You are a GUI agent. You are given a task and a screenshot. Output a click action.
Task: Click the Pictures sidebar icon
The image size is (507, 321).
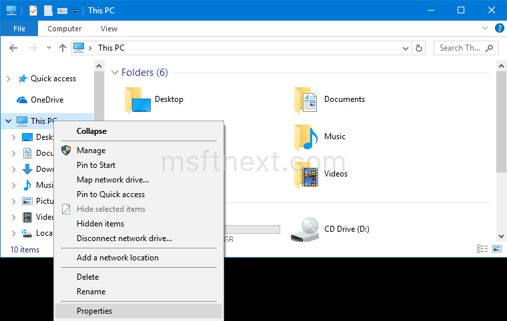[x=27, y=201]
